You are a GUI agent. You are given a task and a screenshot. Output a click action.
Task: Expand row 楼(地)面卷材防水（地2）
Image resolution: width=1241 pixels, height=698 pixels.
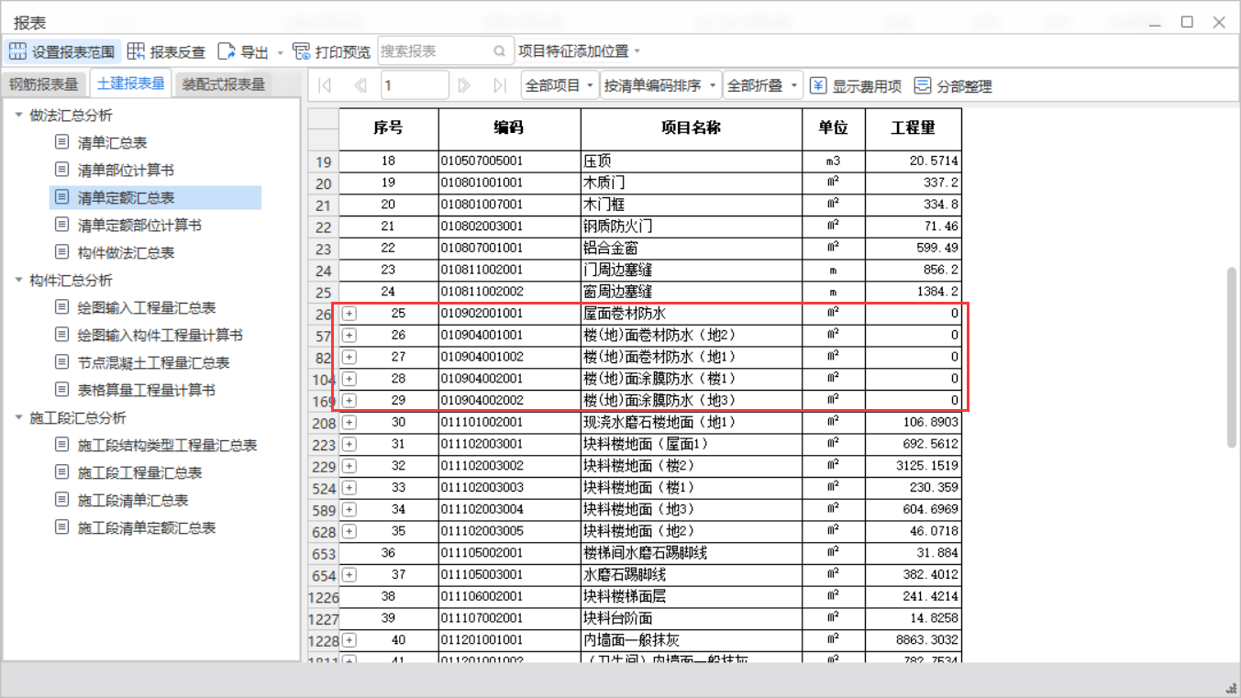(x=349, y=335)
